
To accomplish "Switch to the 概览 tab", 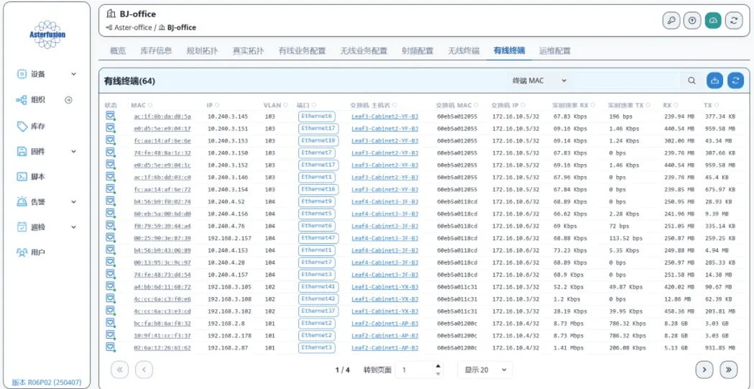I will [118, 50].
